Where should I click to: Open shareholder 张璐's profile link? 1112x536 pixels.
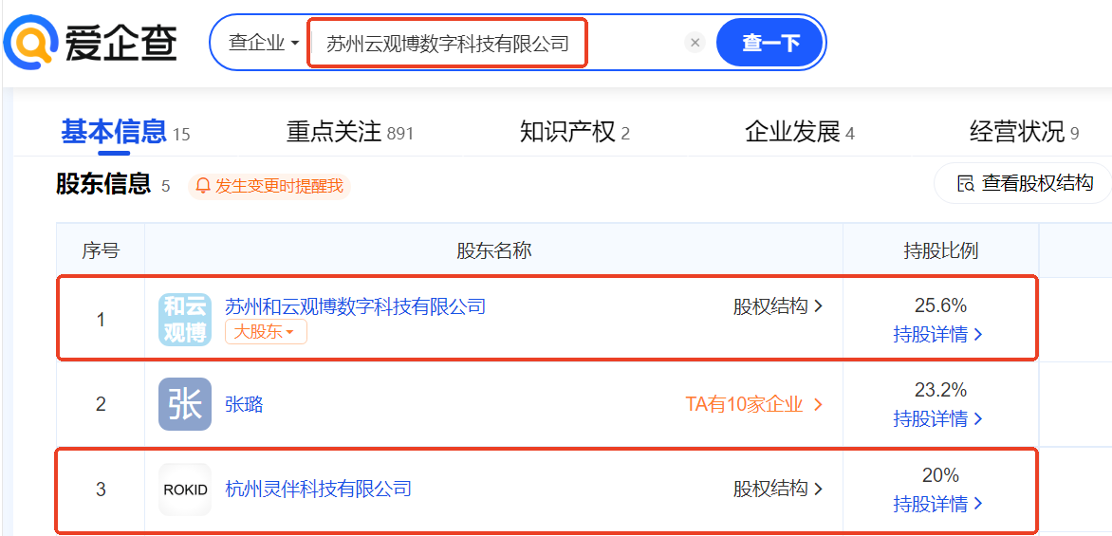(244, 404)
